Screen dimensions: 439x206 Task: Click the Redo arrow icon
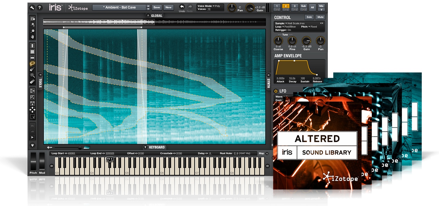pos(190,6)
